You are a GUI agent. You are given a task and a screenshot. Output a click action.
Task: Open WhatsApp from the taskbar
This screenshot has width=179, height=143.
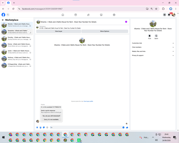[79, 140]
